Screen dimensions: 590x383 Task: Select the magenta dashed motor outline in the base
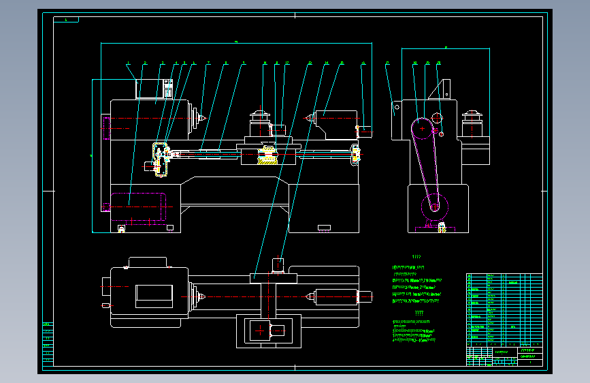coord(138,206)
